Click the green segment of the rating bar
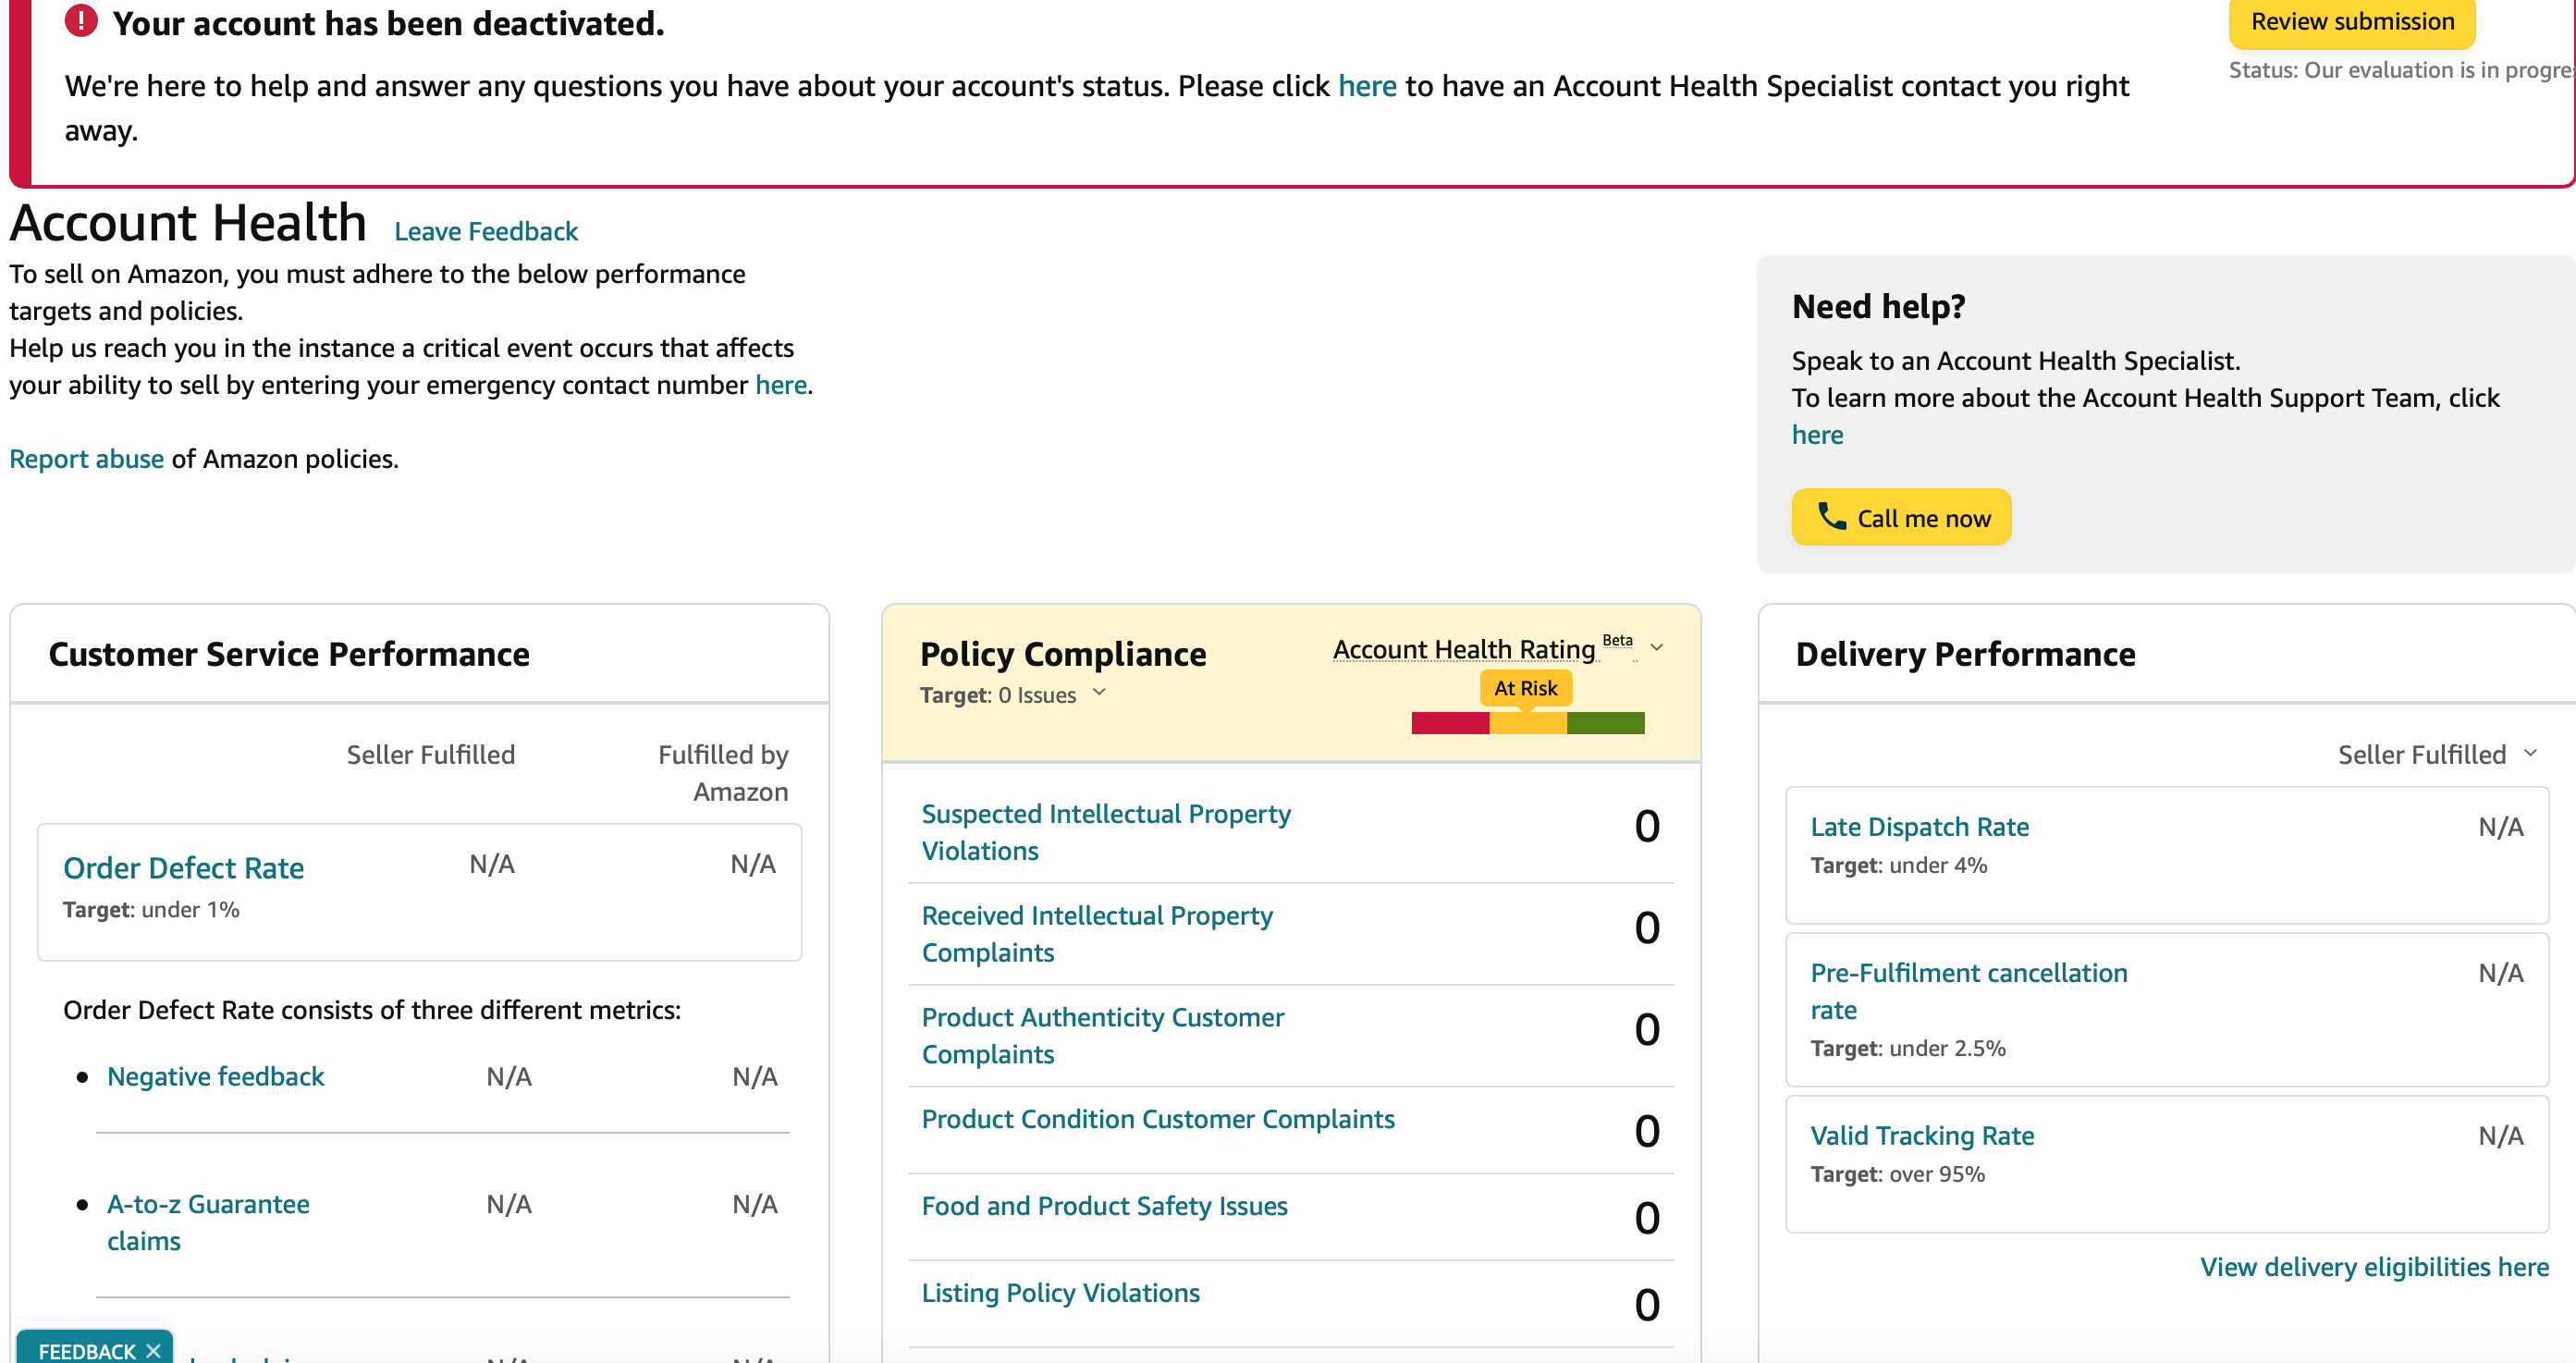The height and width of the screenshot is (1363, 2576). 1606,722
